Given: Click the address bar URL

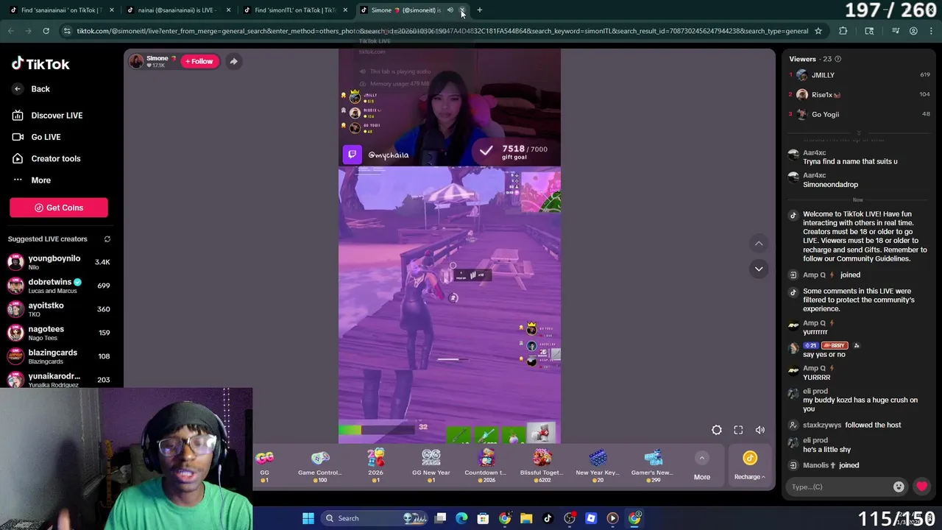Looking at the screenshot, I should tap(442, 31).
